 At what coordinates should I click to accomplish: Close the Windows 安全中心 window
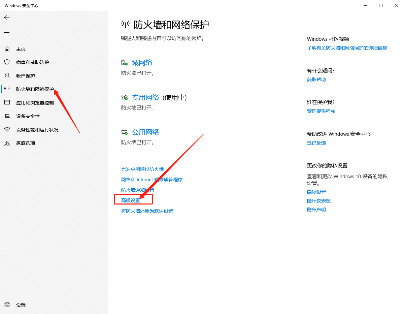[396, 5]
